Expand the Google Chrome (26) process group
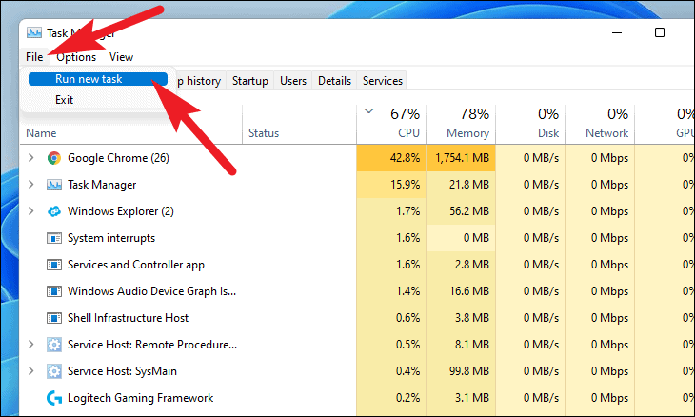The height and width of the screenshot is (417, 695). click(x=31, y=158)
